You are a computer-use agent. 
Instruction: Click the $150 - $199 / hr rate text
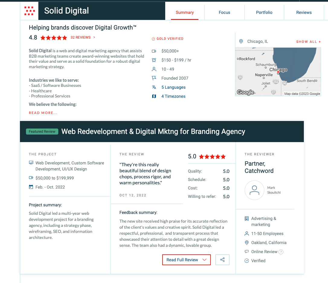(176, 60)
